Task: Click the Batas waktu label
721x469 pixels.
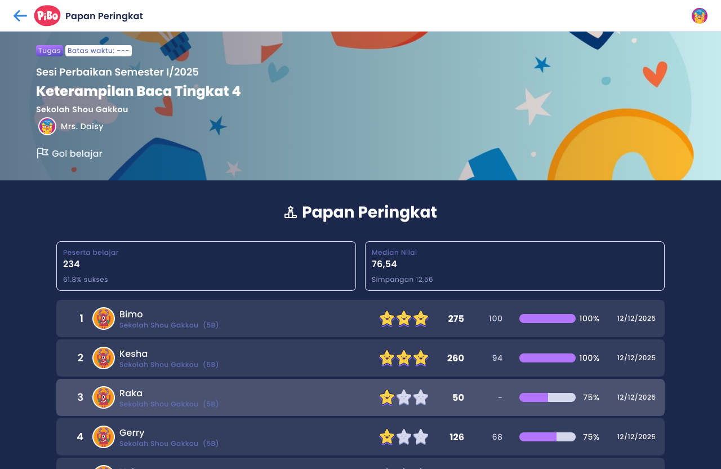Action: pyautogui.click(x=99, y=51)
